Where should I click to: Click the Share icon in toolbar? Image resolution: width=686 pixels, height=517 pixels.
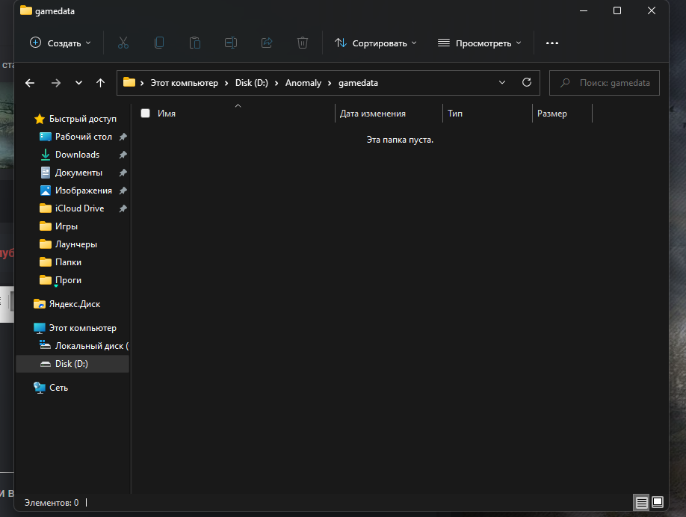point(267,43)
